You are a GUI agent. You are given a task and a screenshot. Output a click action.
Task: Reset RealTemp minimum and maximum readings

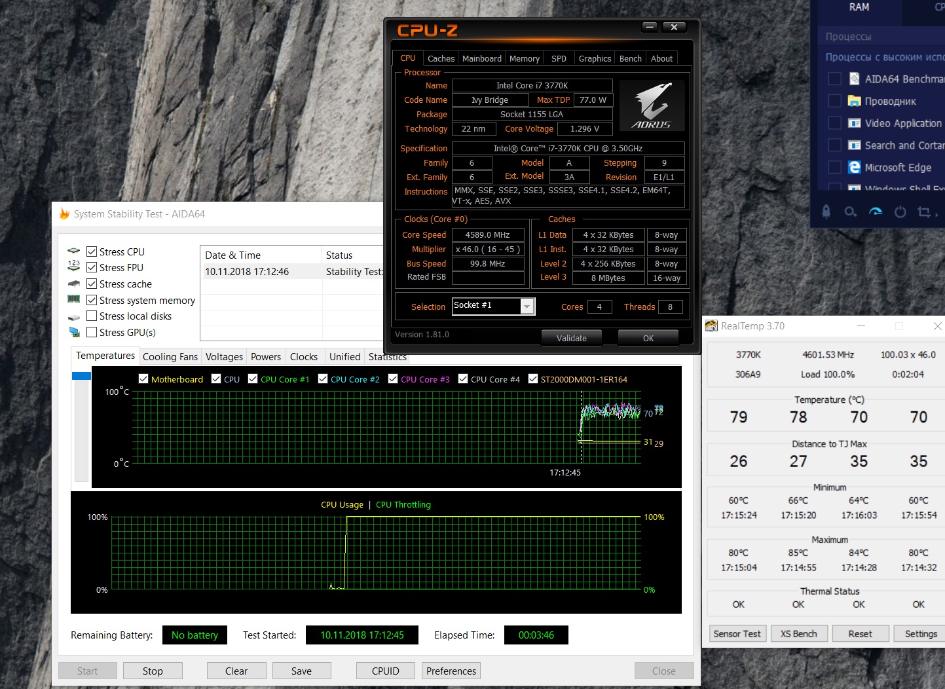pos(860,633)
